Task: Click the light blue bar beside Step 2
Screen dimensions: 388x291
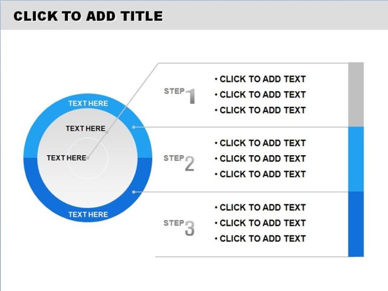Action: click(x=356, y=159)
